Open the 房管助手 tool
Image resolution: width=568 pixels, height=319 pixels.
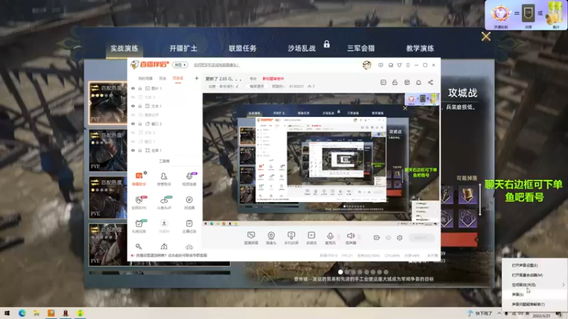tap(164, 179)
